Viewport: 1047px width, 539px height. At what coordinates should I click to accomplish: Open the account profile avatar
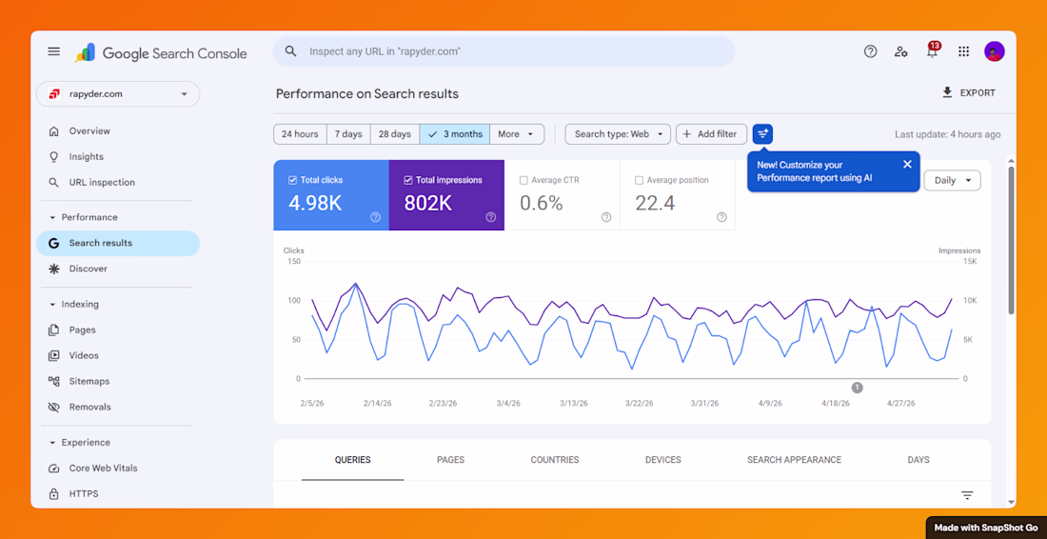click(995, 51)
